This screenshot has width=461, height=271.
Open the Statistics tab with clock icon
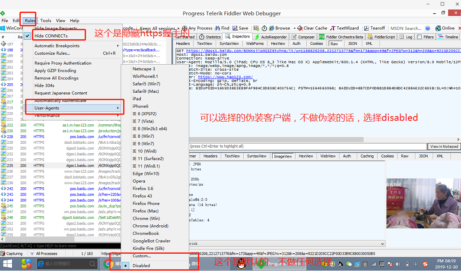(x=210, y=37)
